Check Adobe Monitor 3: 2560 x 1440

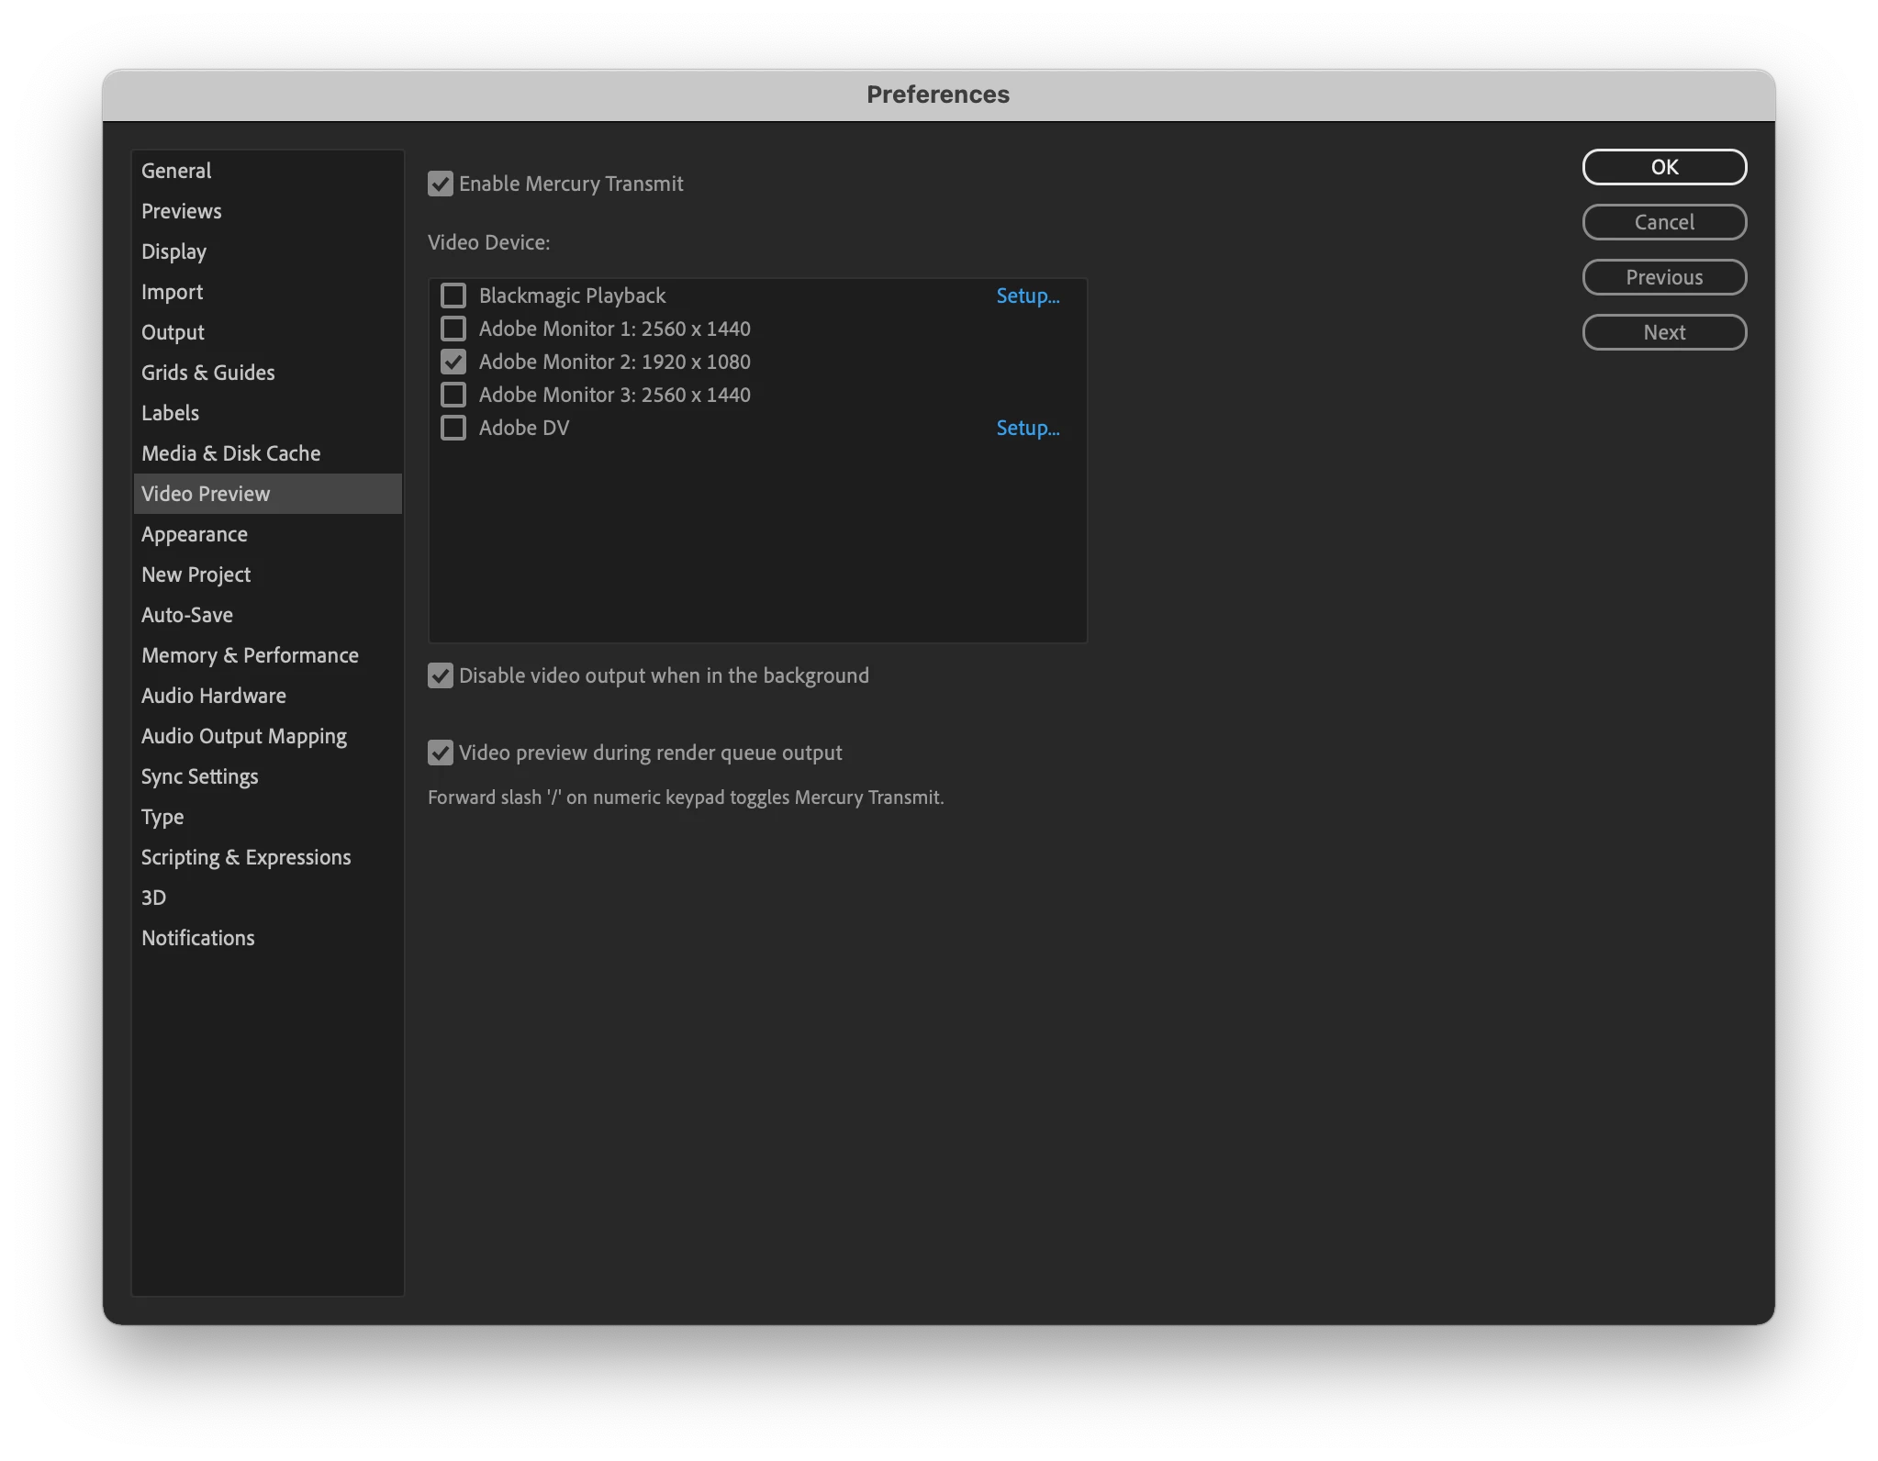(x=453, y=395)
